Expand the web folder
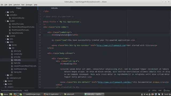 pyautogui.click(x=6, y=75)
